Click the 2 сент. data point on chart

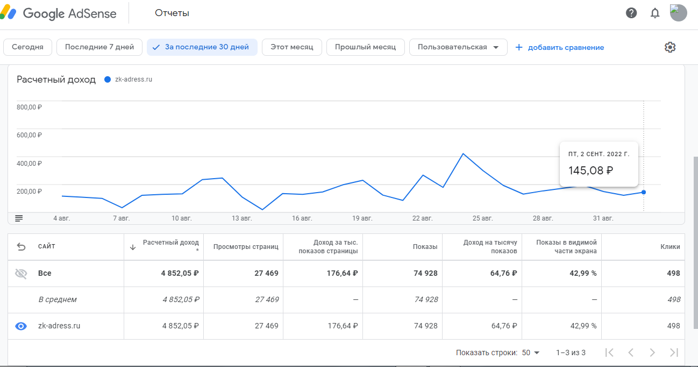[644, 192]
